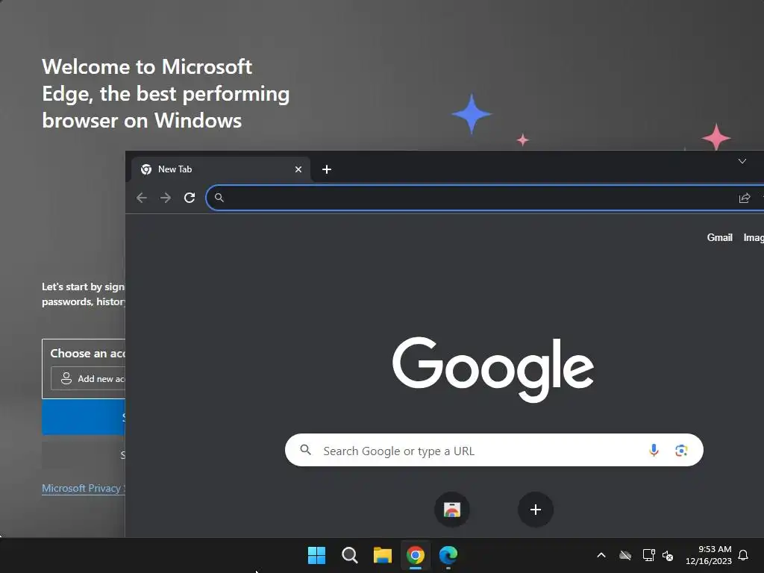764x573 pixels.
Task: Reload the page in Chrome
Action: coord(190,198)
